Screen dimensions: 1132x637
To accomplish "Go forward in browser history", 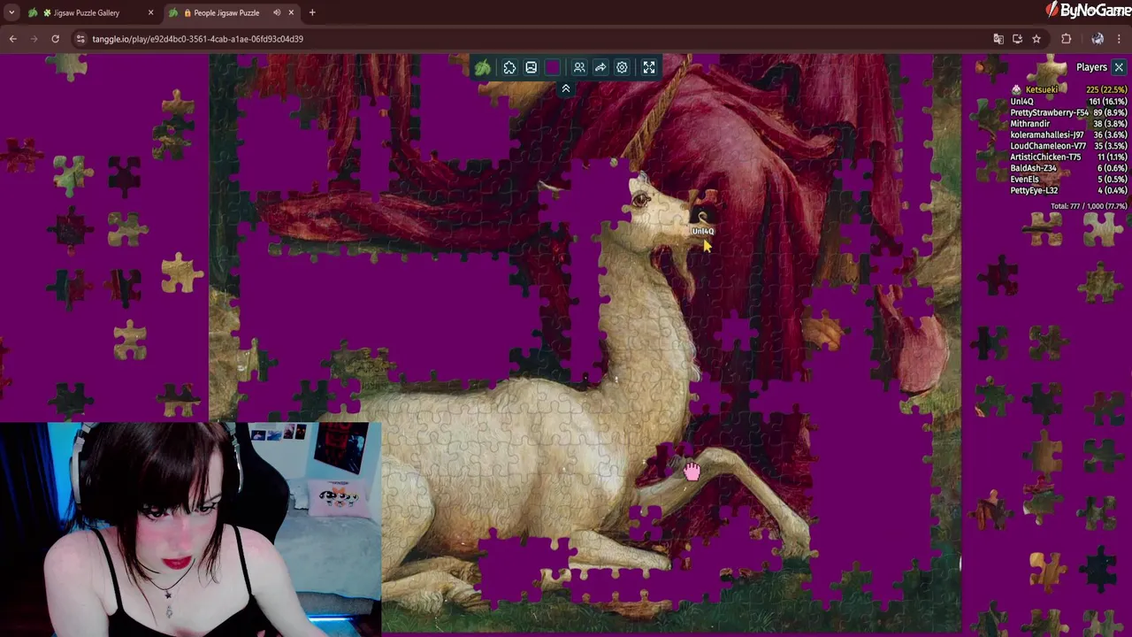I will coord(34,39).
